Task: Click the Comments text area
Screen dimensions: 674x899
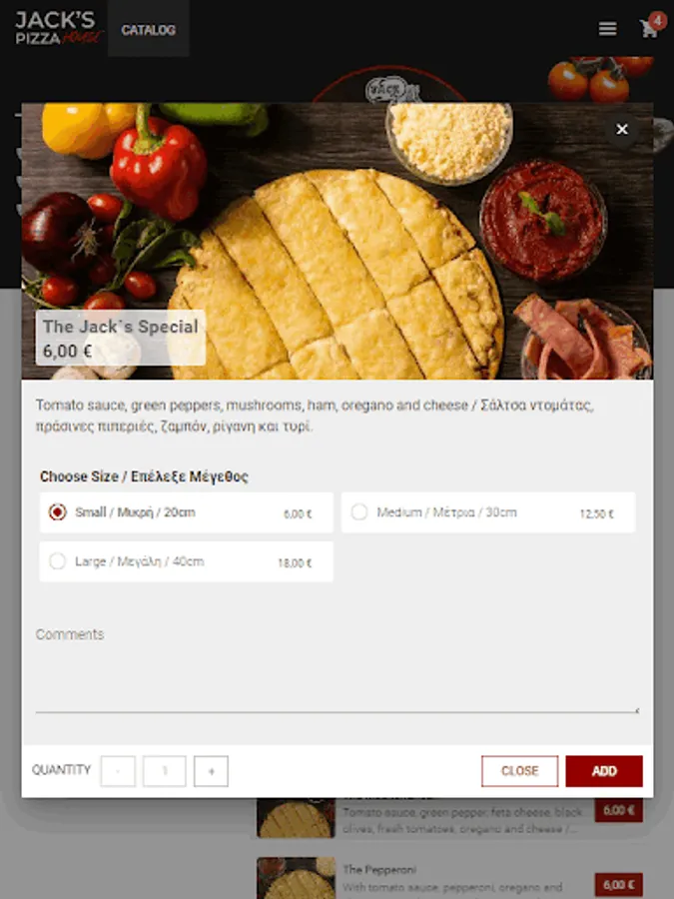Action: [x=337, y=668]
